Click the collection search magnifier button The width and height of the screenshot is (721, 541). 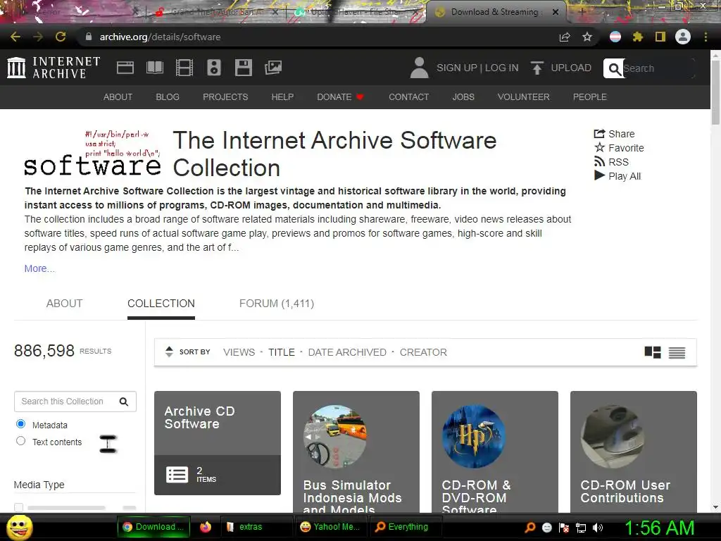click(x=124, y=402)
